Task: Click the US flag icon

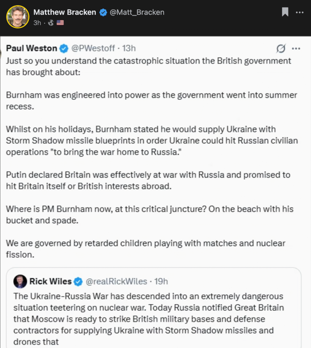Action: [x=60, y=23]
